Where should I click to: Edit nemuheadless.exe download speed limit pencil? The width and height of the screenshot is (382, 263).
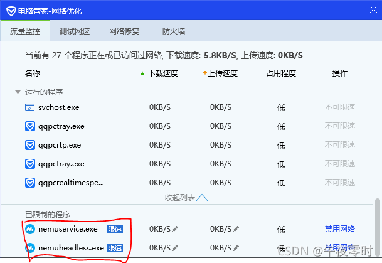[175, 248]
